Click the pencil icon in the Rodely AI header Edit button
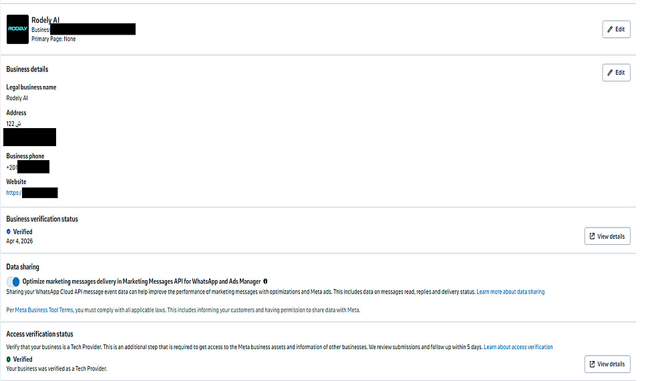The width and height of the screenshot is (668, 381). 609,29
